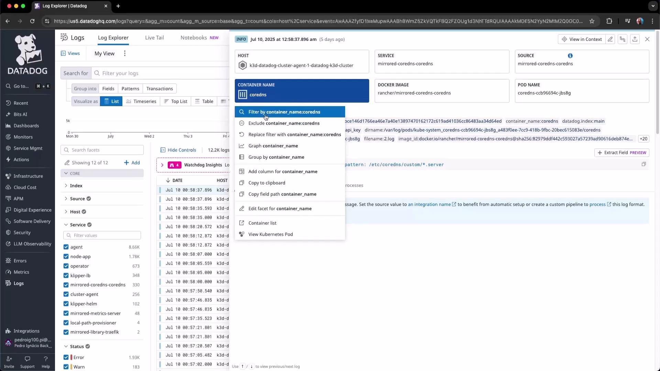The width and height of the screenshot is (660, 371).
Task: Click the Invite icon at bottom
Action: pos(9,362)
